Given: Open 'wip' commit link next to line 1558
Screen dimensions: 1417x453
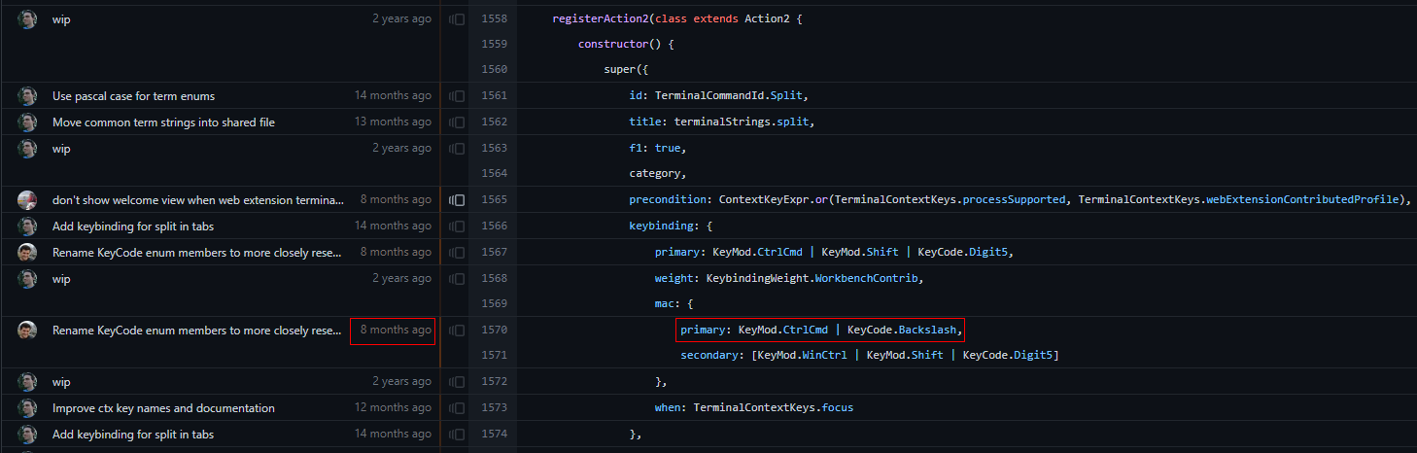Looking at the screenshot, I should (61, 18).
